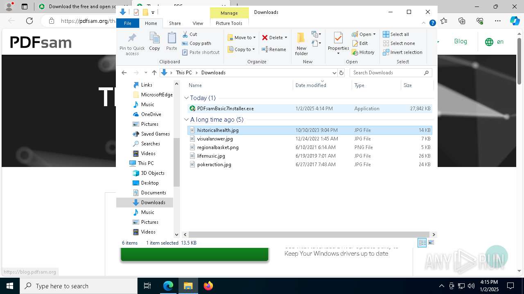Viewport: 524px width, 294px height.
Task: Open the Picture Tools tab
Action: 229,23
